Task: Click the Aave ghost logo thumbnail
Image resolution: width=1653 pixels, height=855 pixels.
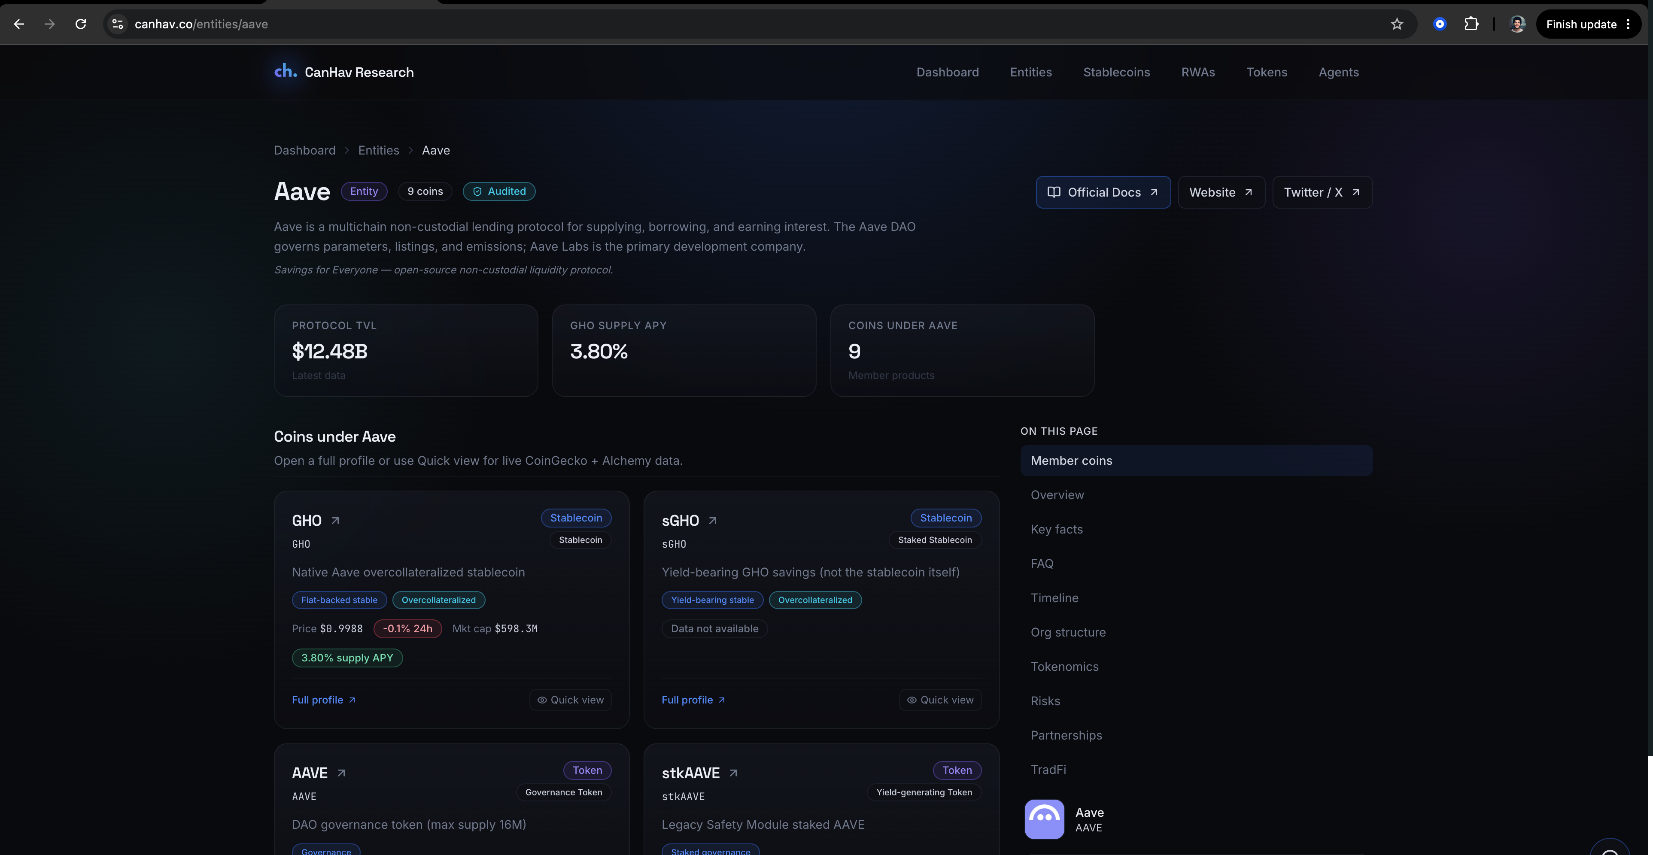Action: click(x=1044, y=819)
